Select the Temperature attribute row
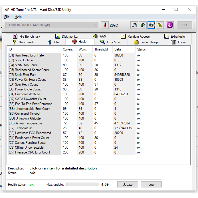 click(x=24, y=128)
